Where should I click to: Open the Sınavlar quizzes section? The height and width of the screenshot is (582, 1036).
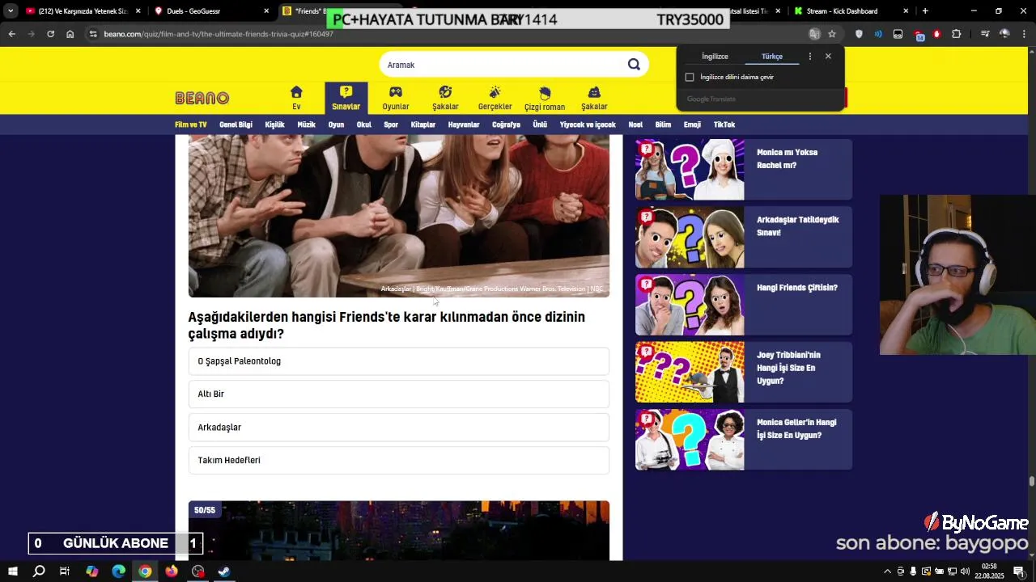pyautogui.click(x=346, y=98)
